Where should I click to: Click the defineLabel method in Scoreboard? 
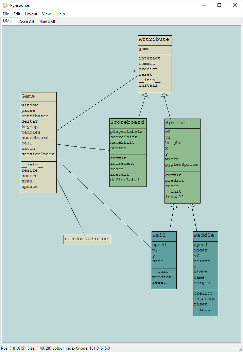[125, 180]
